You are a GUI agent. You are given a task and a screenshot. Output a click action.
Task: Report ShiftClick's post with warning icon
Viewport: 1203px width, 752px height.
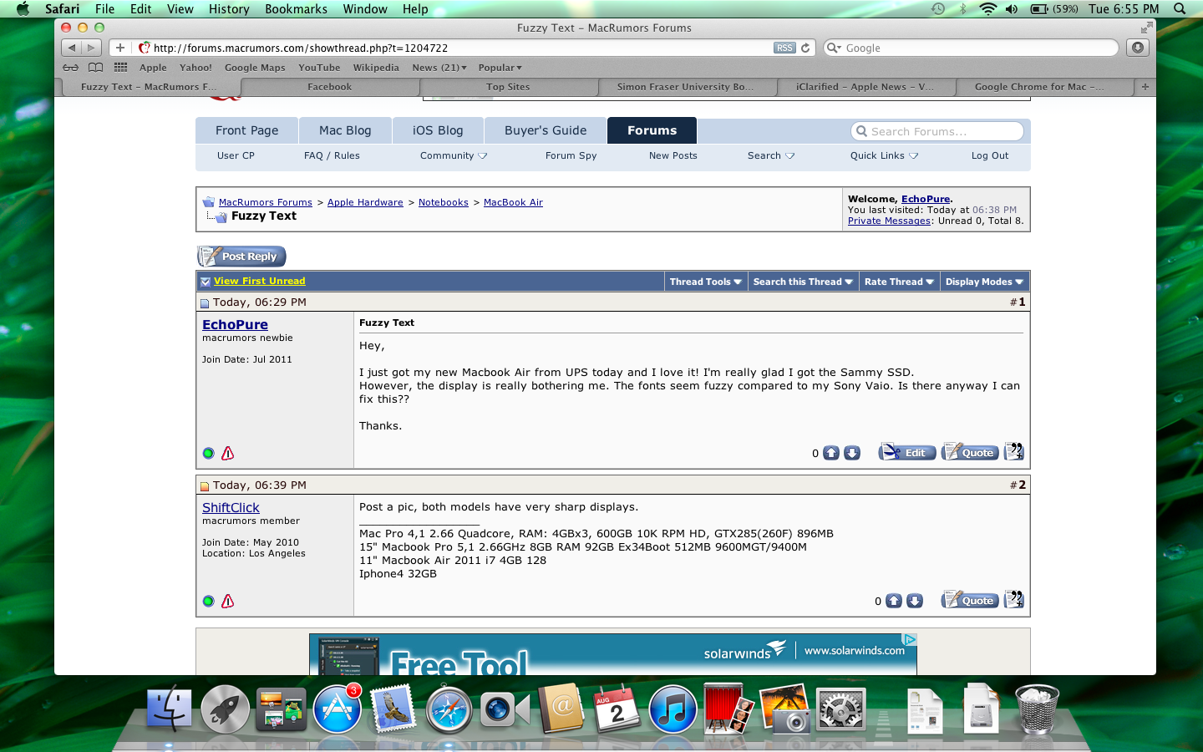(x=227, y=601)
